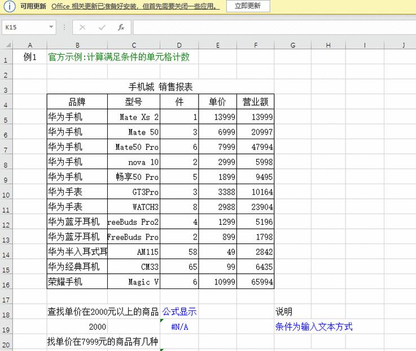Select column H header
The width and height of the screenshot is (416, 351).
(x=328, y=45)
